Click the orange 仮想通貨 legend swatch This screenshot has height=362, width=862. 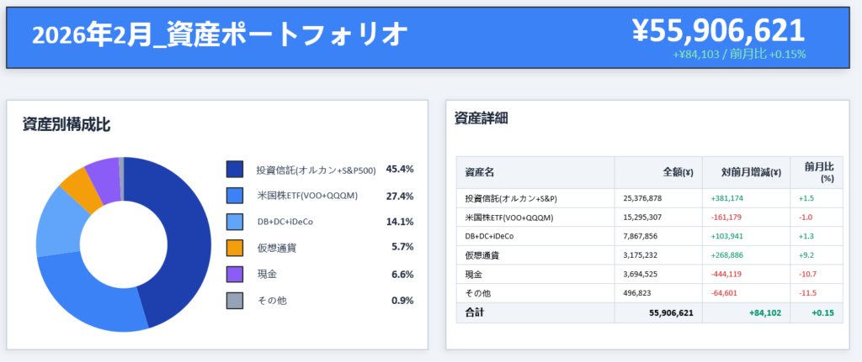(235, 248)
